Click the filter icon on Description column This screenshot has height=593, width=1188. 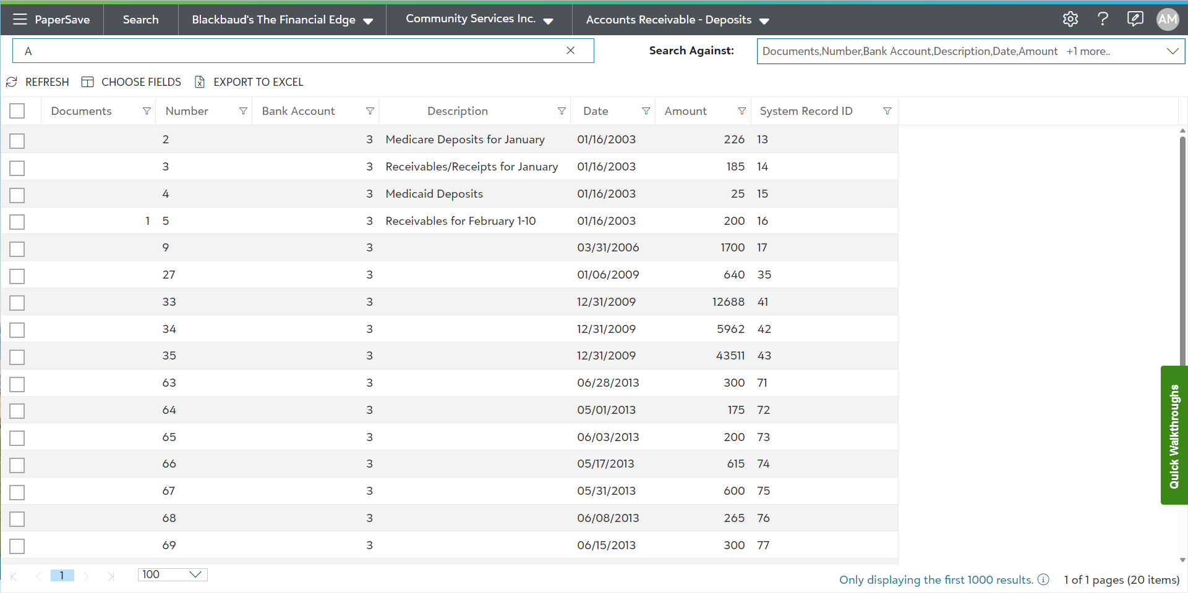click(x=562, y=111)
